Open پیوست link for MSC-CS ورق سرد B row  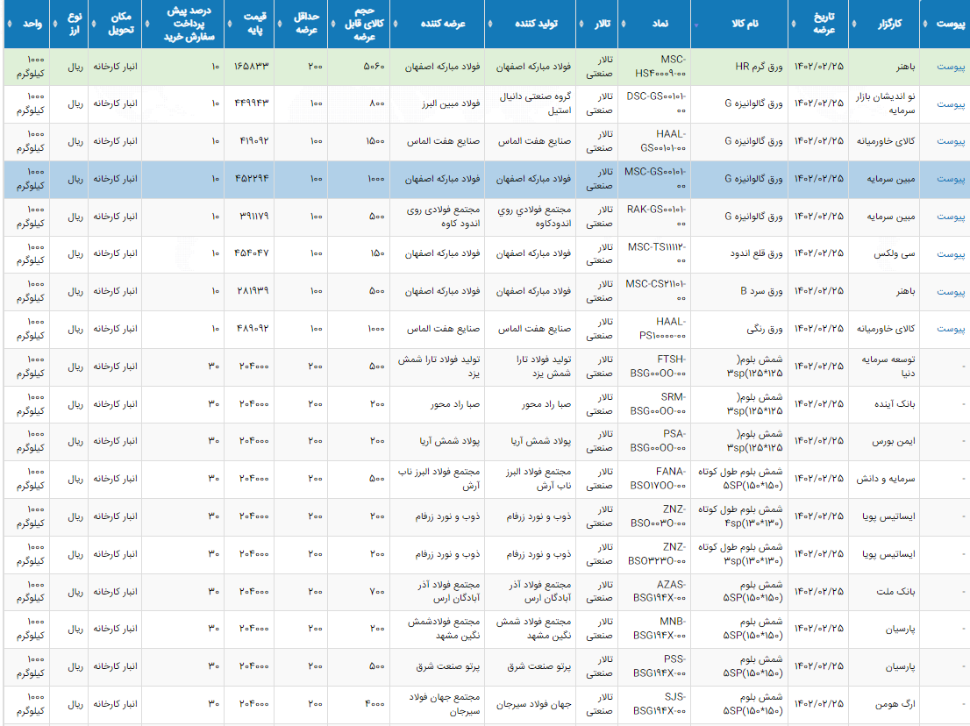(x=950, y=291)
